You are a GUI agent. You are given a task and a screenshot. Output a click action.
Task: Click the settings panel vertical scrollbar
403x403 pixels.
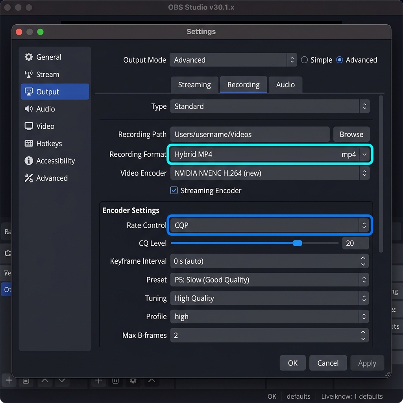[x=381, y=174]
